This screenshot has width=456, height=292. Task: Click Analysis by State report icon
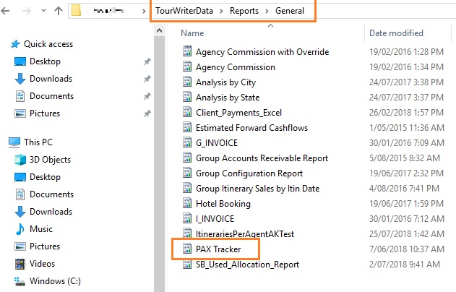pos(187,97)
